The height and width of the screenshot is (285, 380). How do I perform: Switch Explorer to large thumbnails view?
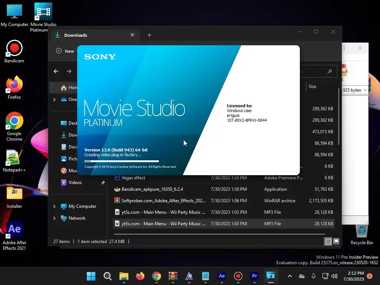336,241
